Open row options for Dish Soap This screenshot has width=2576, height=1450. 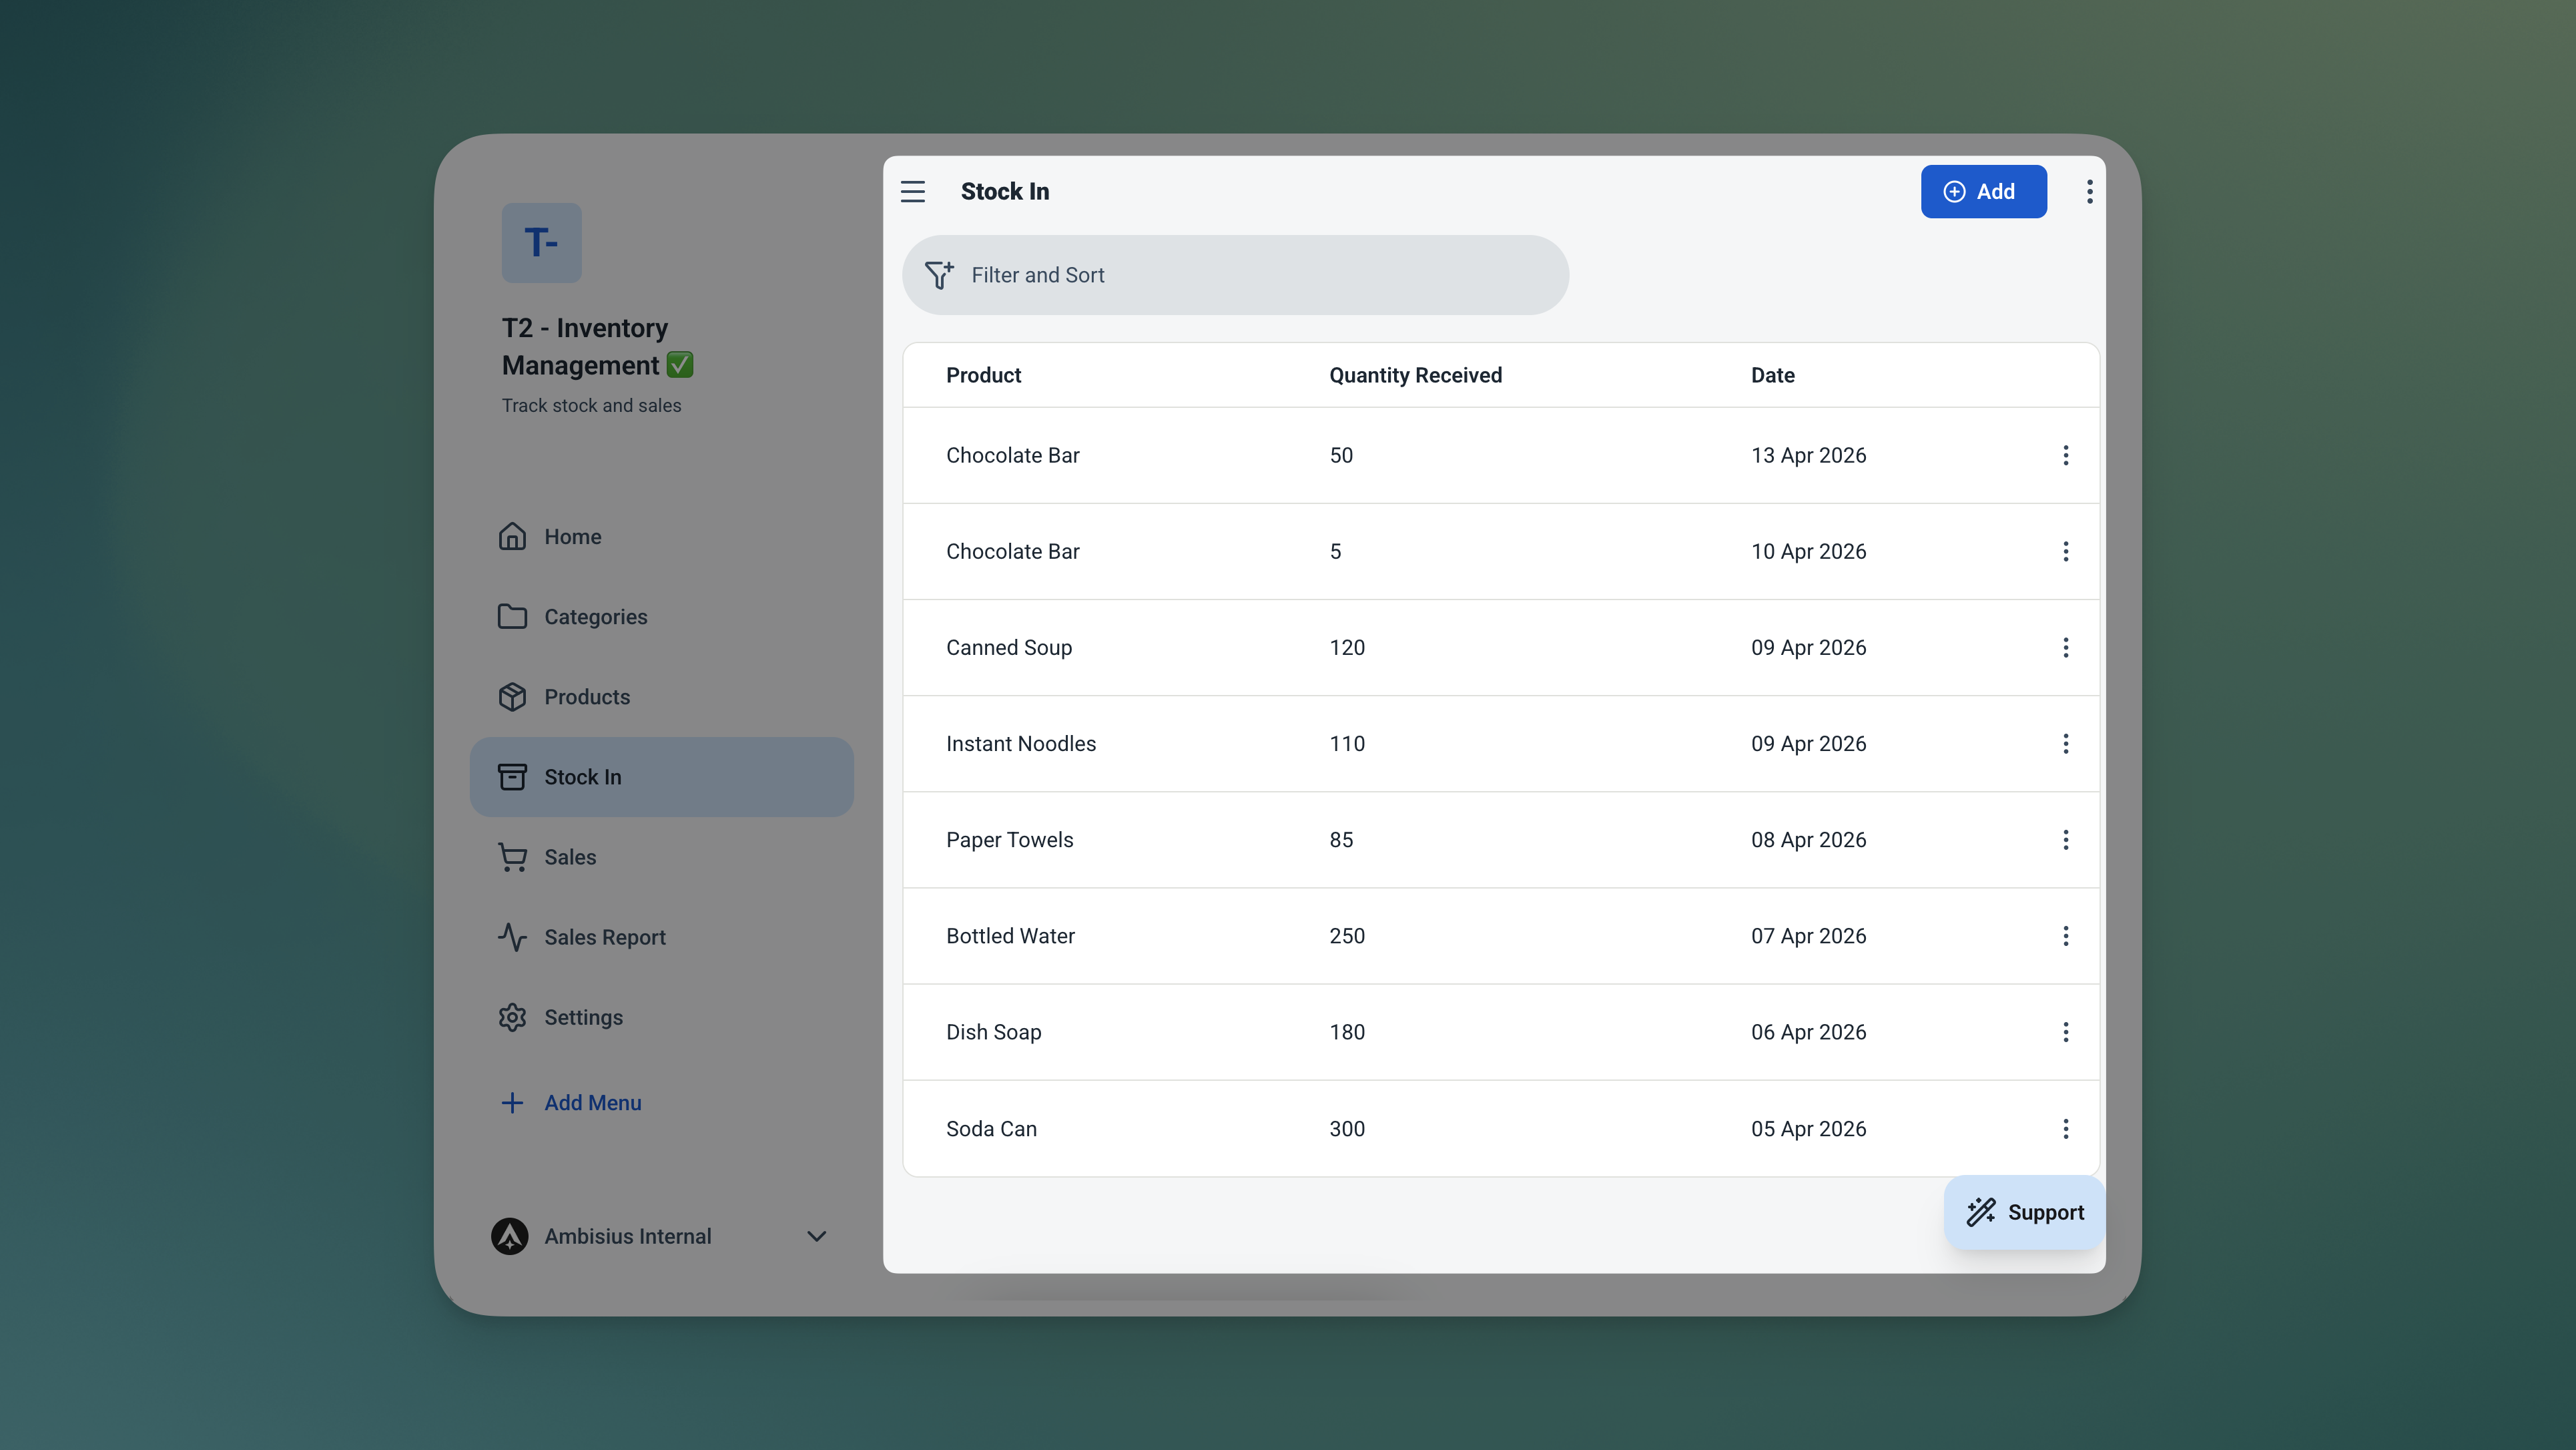(2065, 1031)
